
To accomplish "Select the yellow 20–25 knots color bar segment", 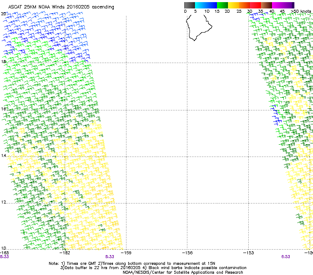I will point(233,5).
